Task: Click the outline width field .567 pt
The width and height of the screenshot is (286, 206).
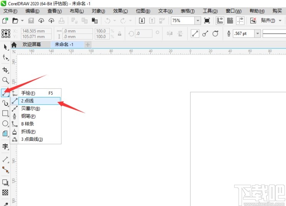Action: [244, 33]
